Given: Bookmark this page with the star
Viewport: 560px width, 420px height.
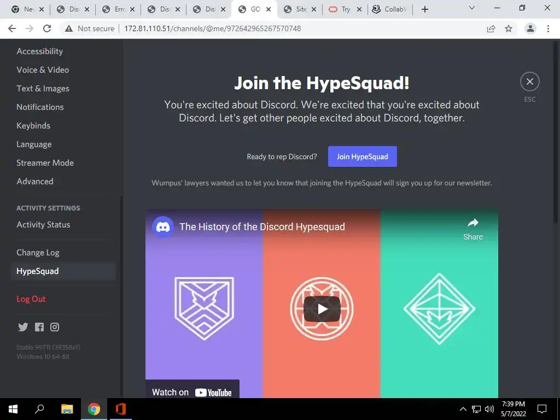Looking at the screenshot, I should tap(509, 28).
